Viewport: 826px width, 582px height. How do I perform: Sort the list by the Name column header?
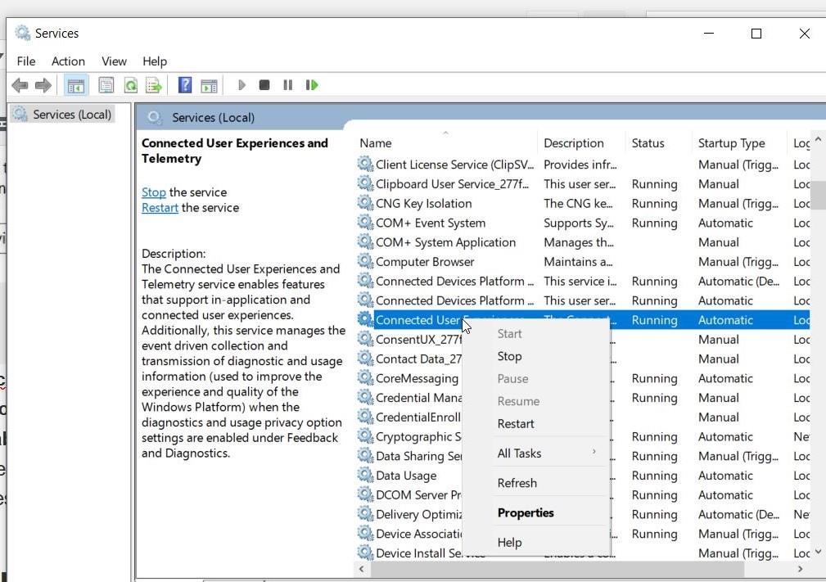375,142
